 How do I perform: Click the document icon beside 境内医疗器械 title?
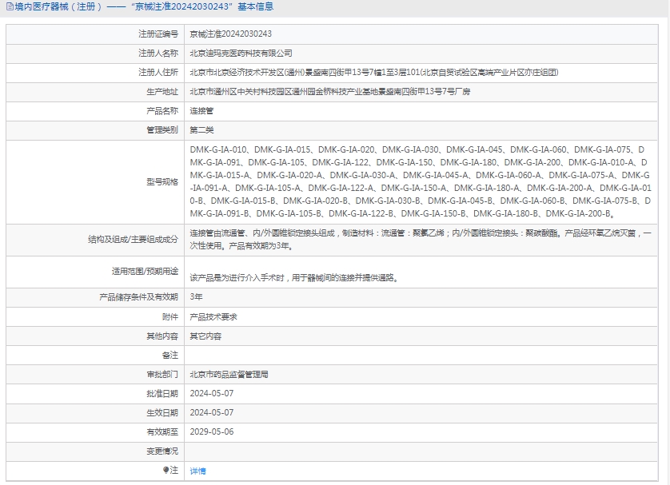(x=9, y=7)
